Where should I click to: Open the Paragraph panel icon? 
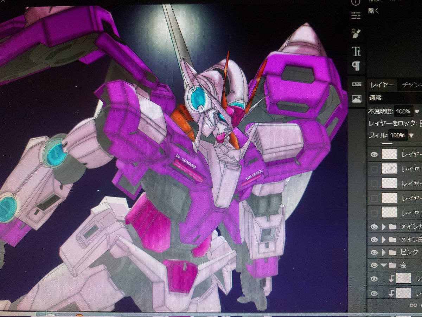356,66
